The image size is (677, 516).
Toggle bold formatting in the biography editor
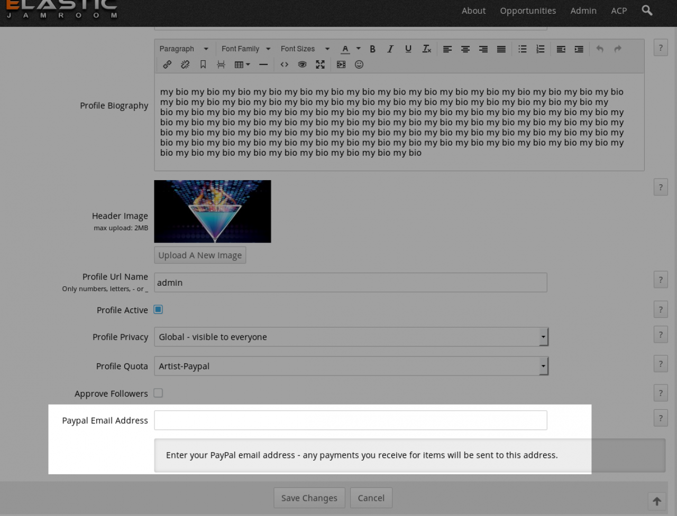372,49
